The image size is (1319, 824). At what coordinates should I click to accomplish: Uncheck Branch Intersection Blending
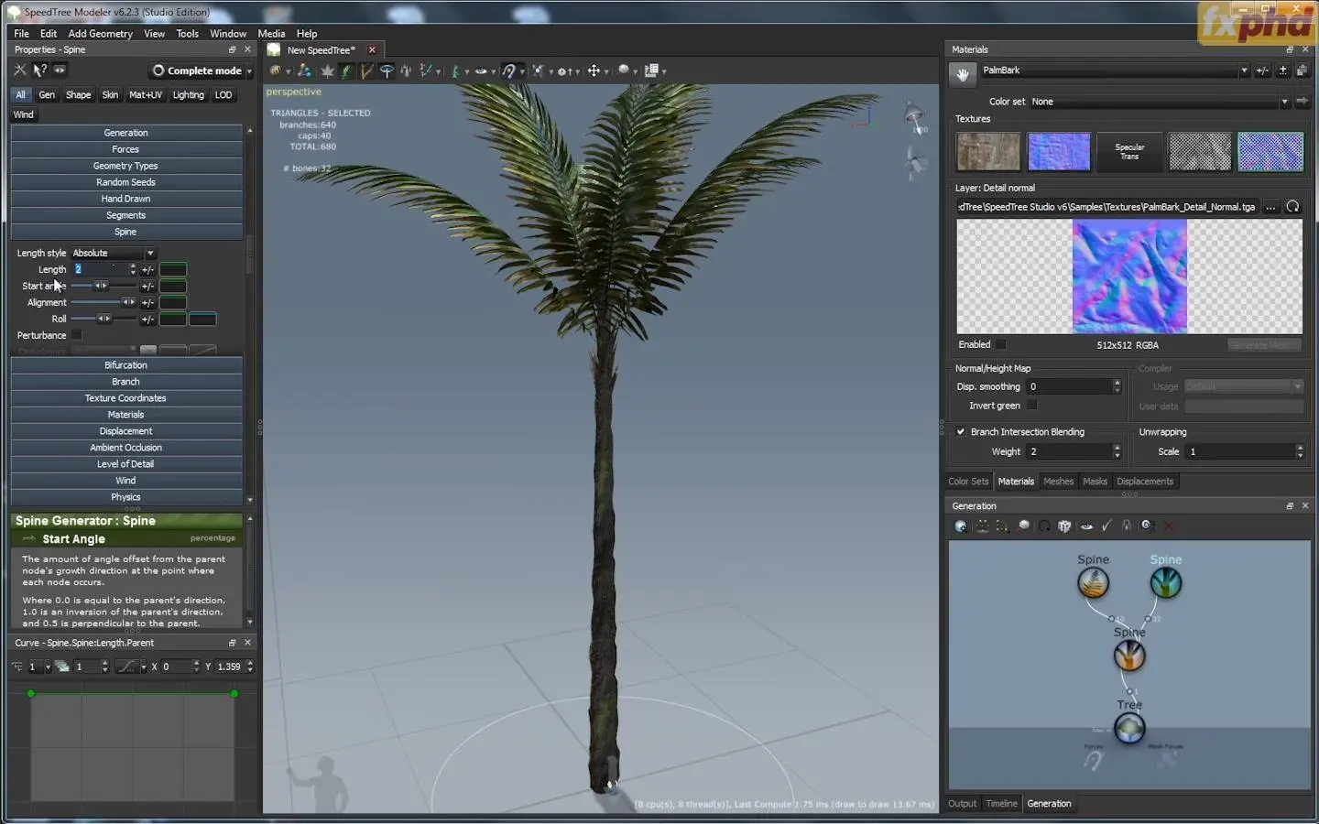(961, 432)
